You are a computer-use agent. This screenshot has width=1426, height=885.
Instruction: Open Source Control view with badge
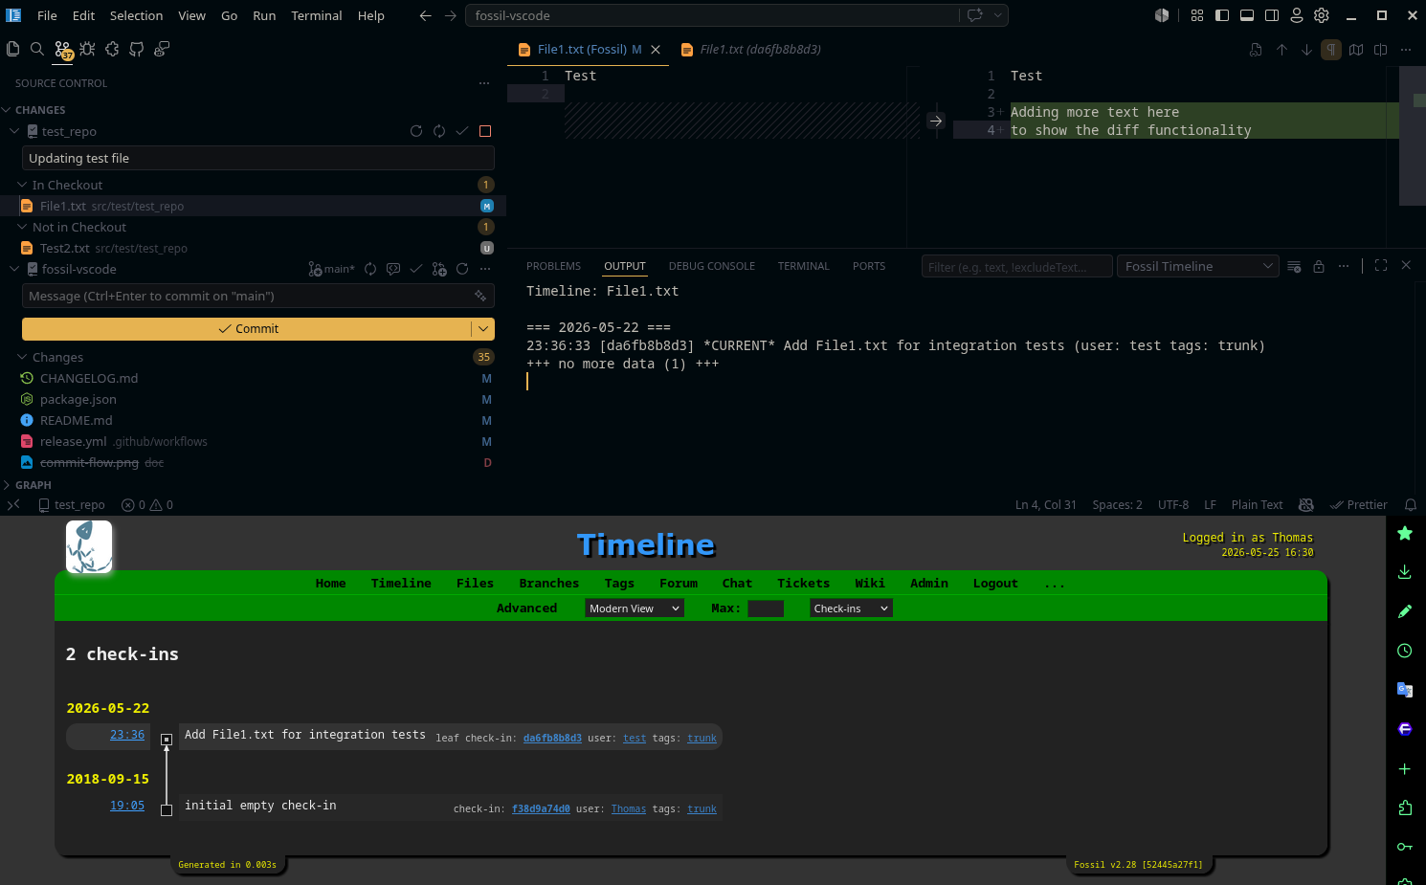[x=62, y=50]
